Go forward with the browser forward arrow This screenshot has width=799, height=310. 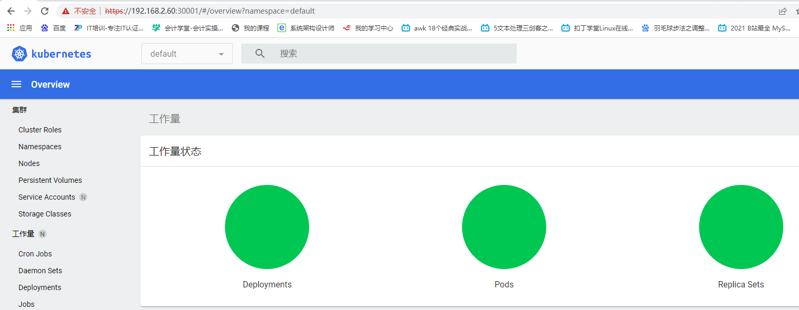click(28, 11)
